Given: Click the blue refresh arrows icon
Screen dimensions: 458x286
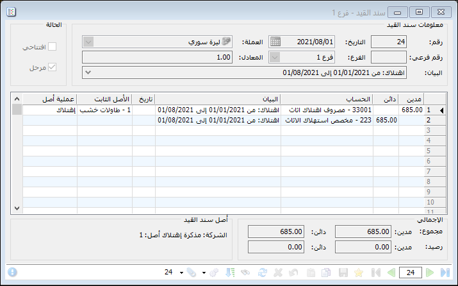Looking at the screenshot, I should 262,273.
